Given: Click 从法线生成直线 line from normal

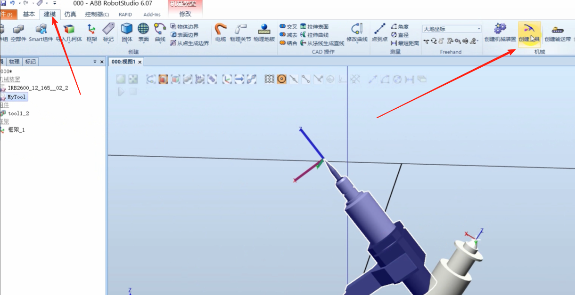Looking at the screenshot, I should [322, 43].
